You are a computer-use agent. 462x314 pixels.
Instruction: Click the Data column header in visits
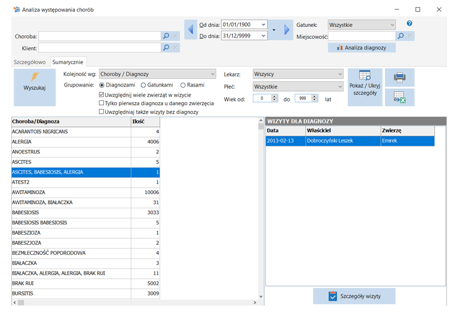tap(286, 131)
